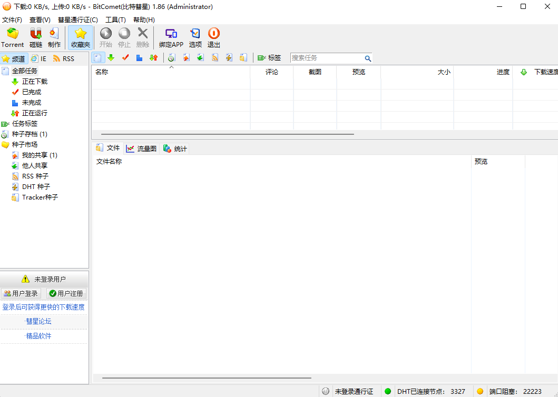Screen dimensions: 558x397
Task: Sort by 名称 column header
Action: 171,72
